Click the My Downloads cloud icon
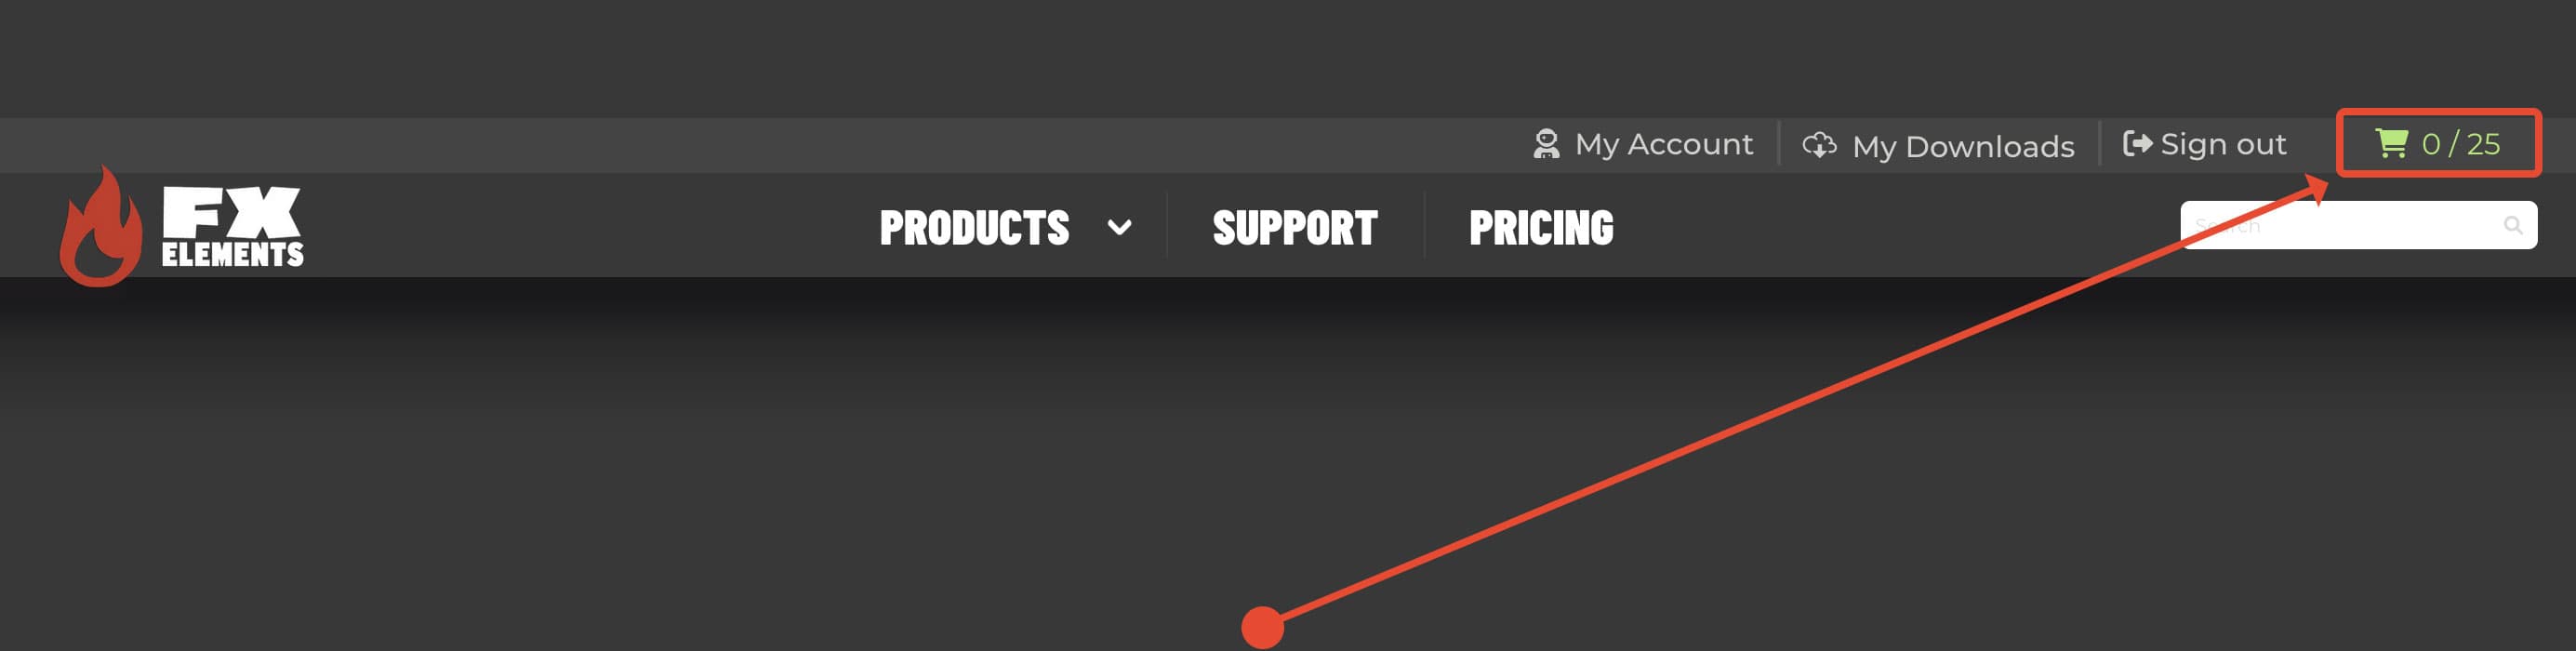The image size is (2576, 651). (1820, 145)
